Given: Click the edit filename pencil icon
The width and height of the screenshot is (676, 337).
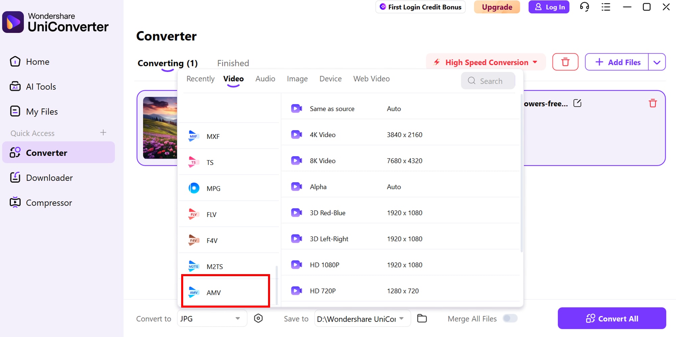Looking at the screenshot, I should pyautogui.click(x=577, y=103).
